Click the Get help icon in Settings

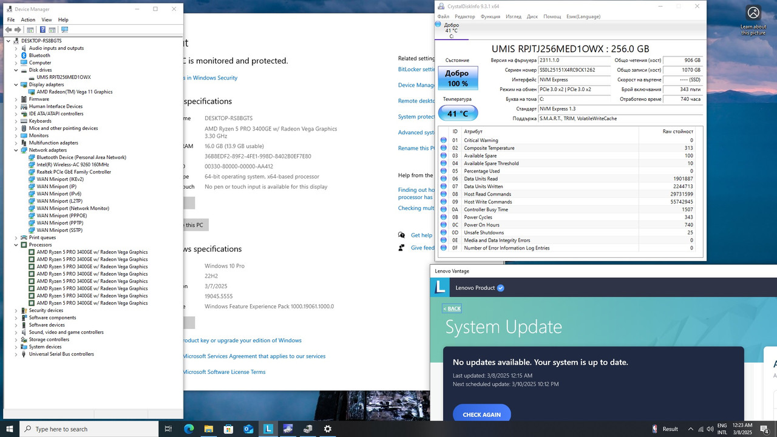401,235
